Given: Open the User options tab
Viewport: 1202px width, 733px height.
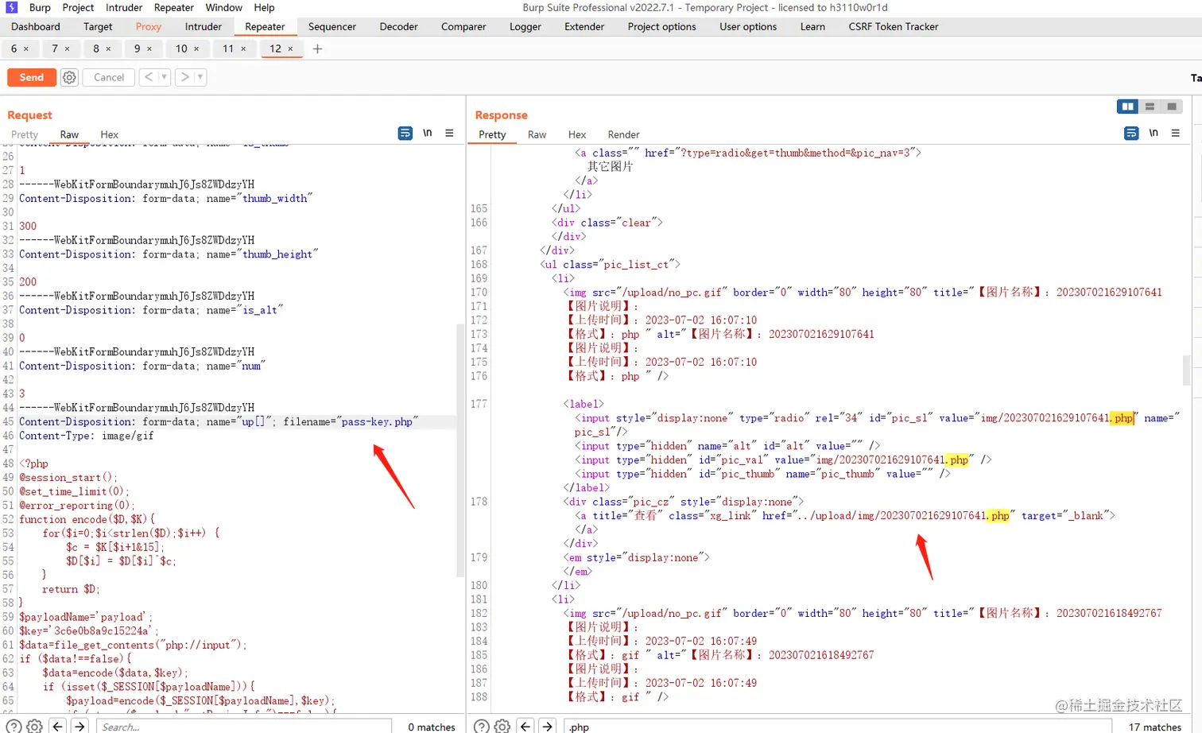Looking at the screenshot, I should coord(748,26).
